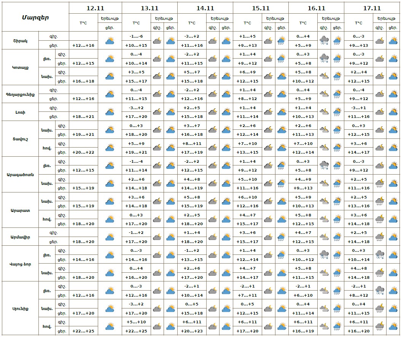Click Armavir's 12.11 daytime sun-cloud icon
This screenshot has width=401, height=337.
click(x=110, y=237)
